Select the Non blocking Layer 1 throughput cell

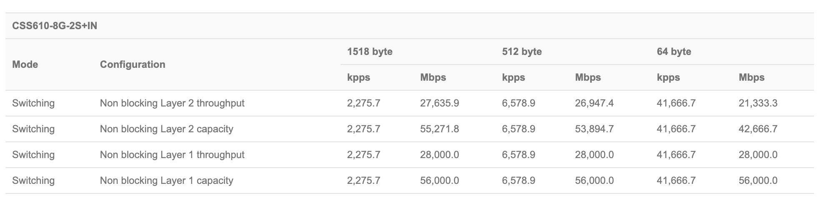coord(172,155)
